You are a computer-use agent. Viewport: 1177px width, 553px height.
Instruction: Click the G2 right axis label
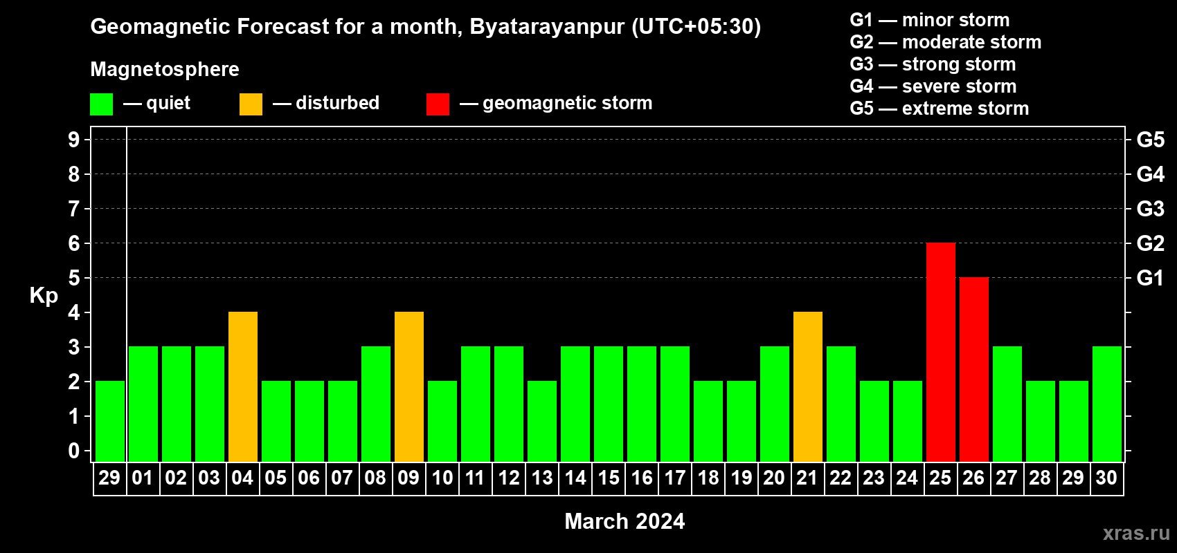(1151, 243)
